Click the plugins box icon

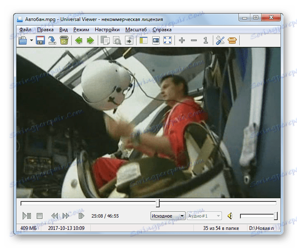coord(232,40)
